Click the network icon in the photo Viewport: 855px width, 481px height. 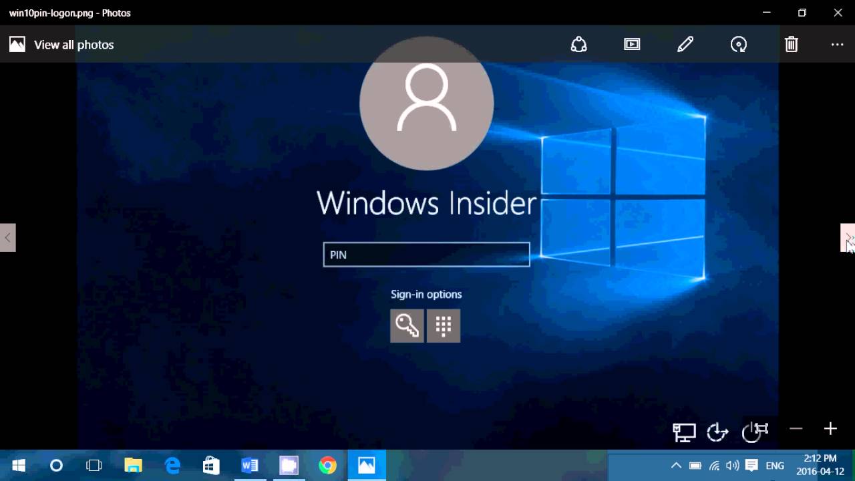pos(684,432)
